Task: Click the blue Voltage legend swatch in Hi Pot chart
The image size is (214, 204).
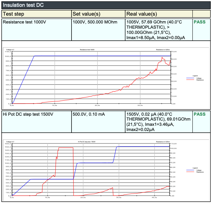Action: [190, 170]
